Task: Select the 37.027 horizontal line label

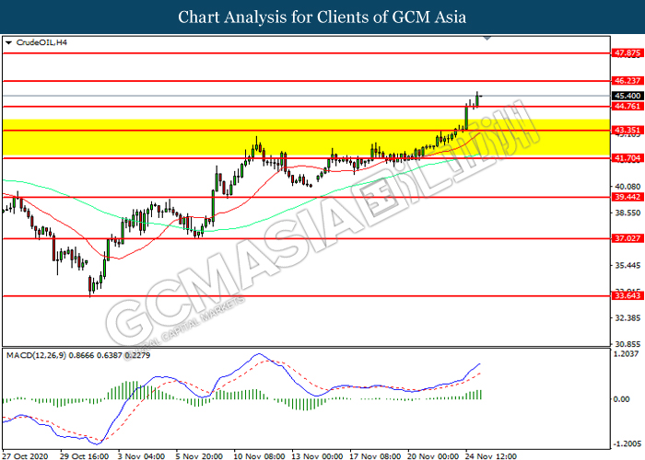Action: tap(627, 238)
